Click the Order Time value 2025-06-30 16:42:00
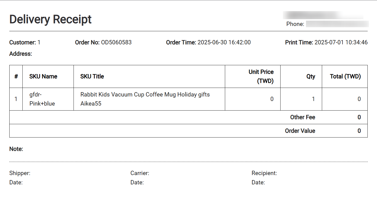 pos(224,42)
